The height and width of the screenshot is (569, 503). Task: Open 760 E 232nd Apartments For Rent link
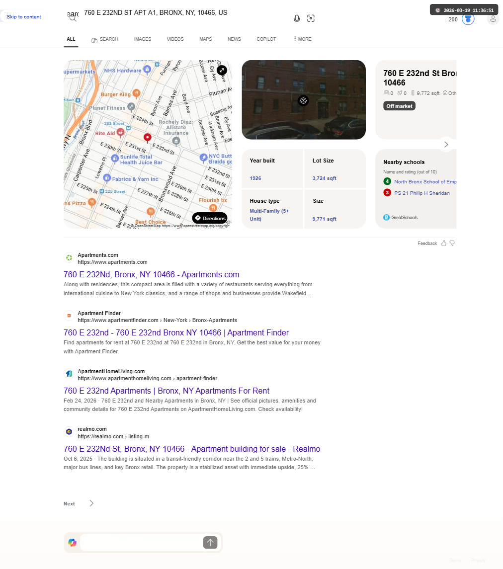(166, 391)
